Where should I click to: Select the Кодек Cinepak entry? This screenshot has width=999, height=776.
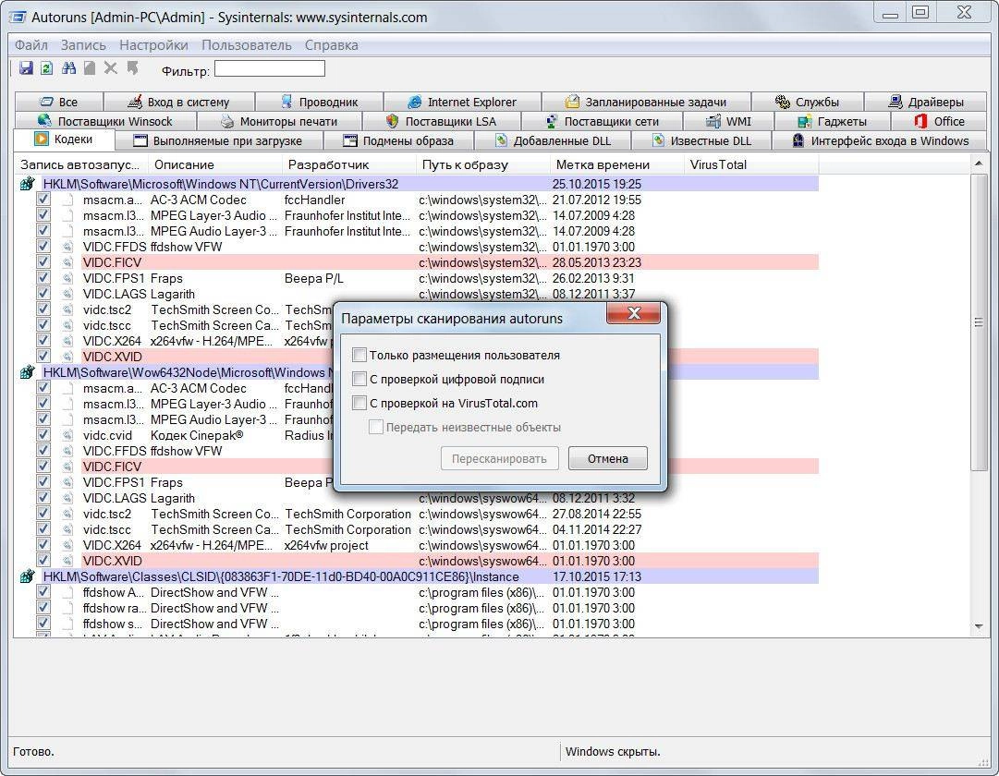click(197, 436)
